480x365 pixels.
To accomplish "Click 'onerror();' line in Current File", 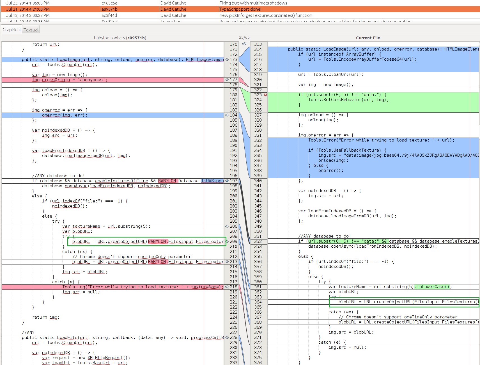I will tap(331, 170).
